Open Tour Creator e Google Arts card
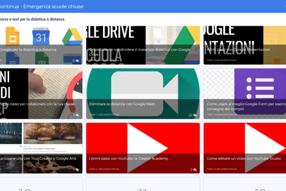The image size is (286, 191). 41,148
